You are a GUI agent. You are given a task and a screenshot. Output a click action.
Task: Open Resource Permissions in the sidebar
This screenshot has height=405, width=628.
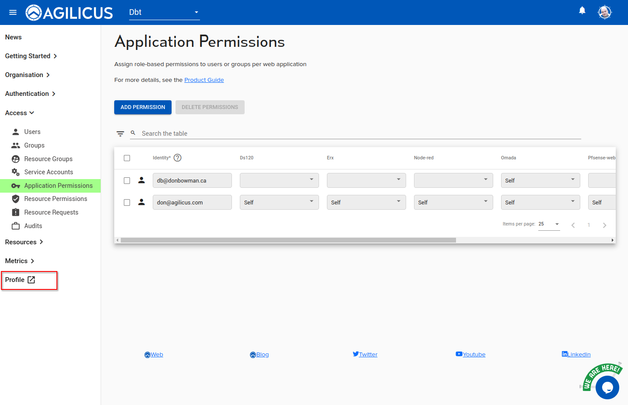pos(56,199)
